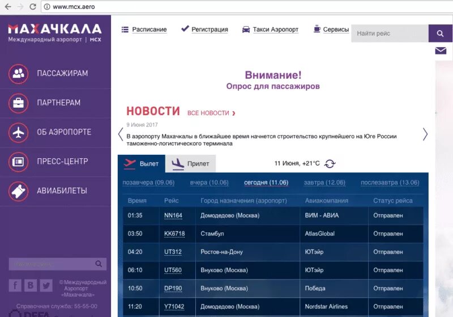Switch to the Прилет arrivals tab
The width and height of the screenshot is (453, 317).
pyautogui.click(x=190, y=164)
